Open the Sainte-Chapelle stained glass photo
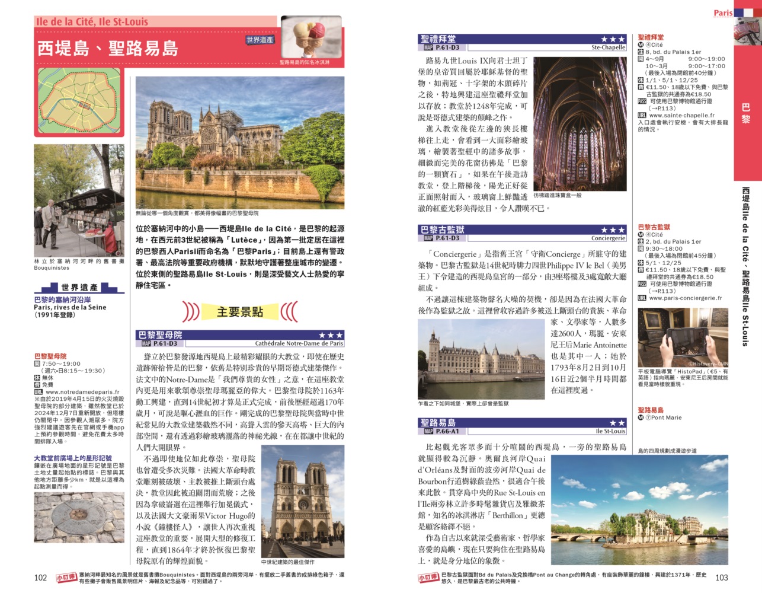Screen dimensions: 762x593 [x=579, y=123]
